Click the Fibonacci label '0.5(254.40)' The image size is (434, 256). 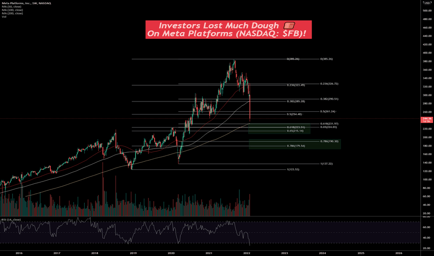(x=294, y=114)
